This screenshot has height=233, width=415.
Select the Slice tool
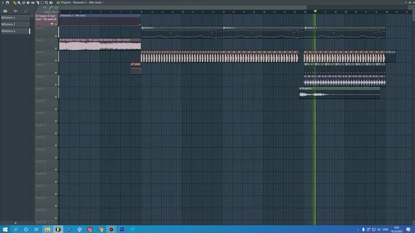point(38,3)
